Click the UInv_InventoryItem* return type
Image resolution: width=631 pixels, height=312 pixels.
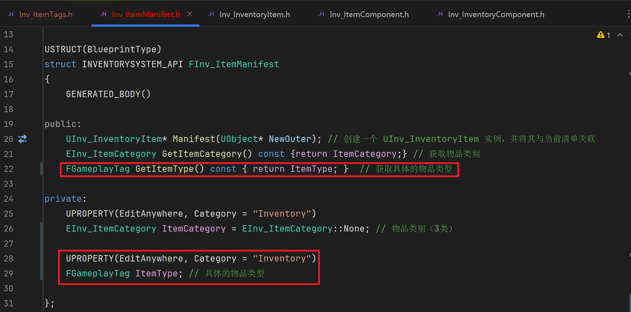coord(116,139)
